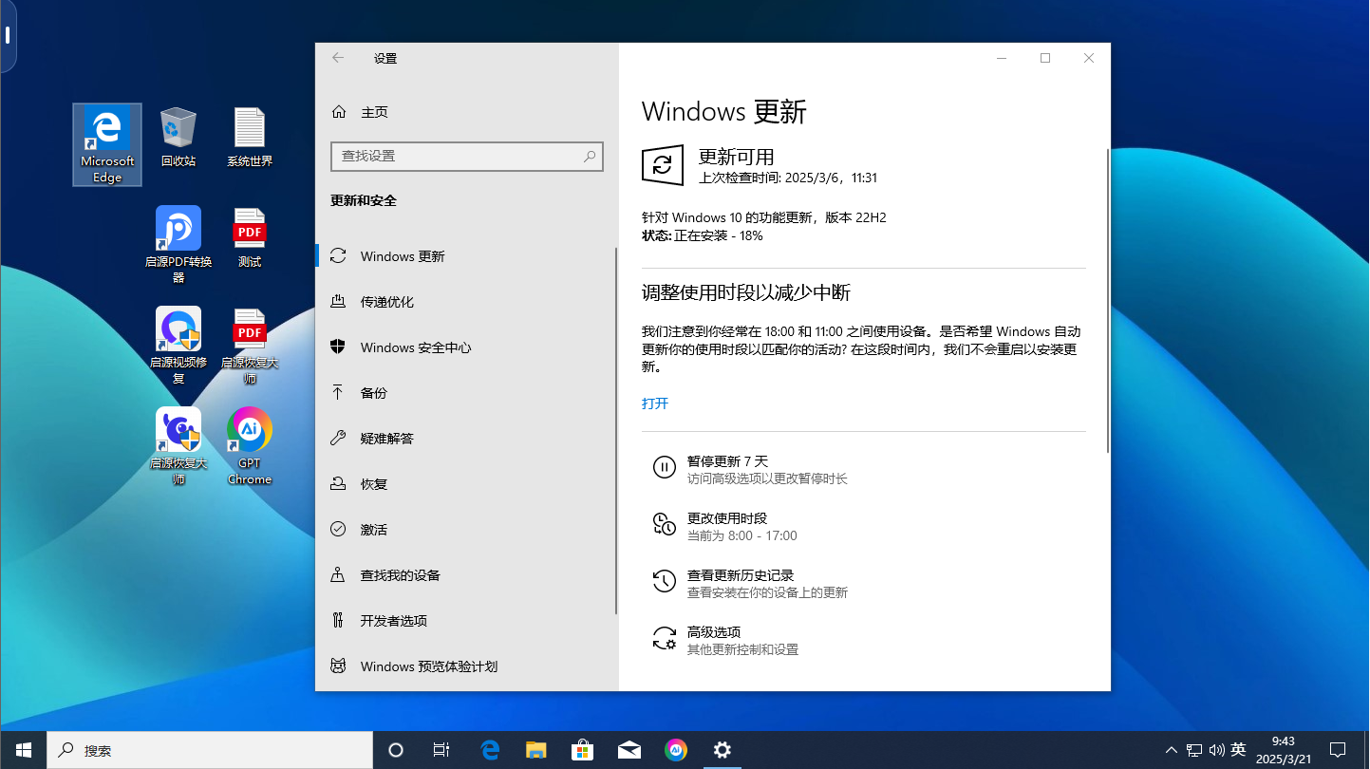Click the right pane vertical scrollbar
This screenshot has width=1370, height=769.
(x=1107, y=300)
